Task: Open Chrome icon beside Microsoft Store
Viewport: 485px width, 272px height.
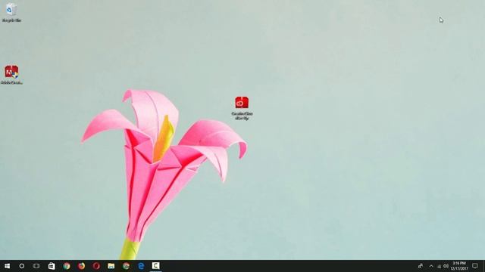Action: click(x=67, y=266)
